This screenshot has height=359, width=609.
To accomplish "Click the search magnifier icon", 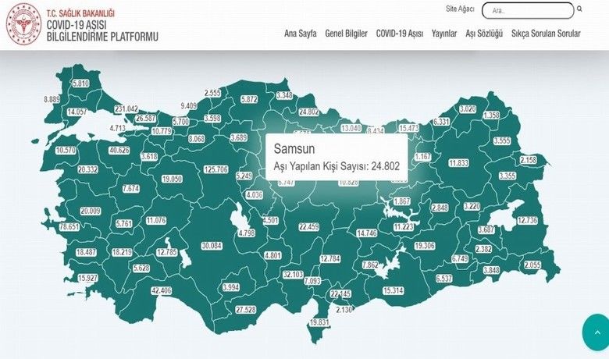I will pyautogui.click(x=579, y=9).
